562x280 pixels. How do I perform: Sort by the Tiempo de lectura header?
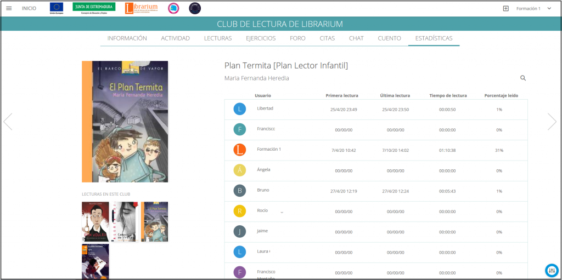[448, 95]
